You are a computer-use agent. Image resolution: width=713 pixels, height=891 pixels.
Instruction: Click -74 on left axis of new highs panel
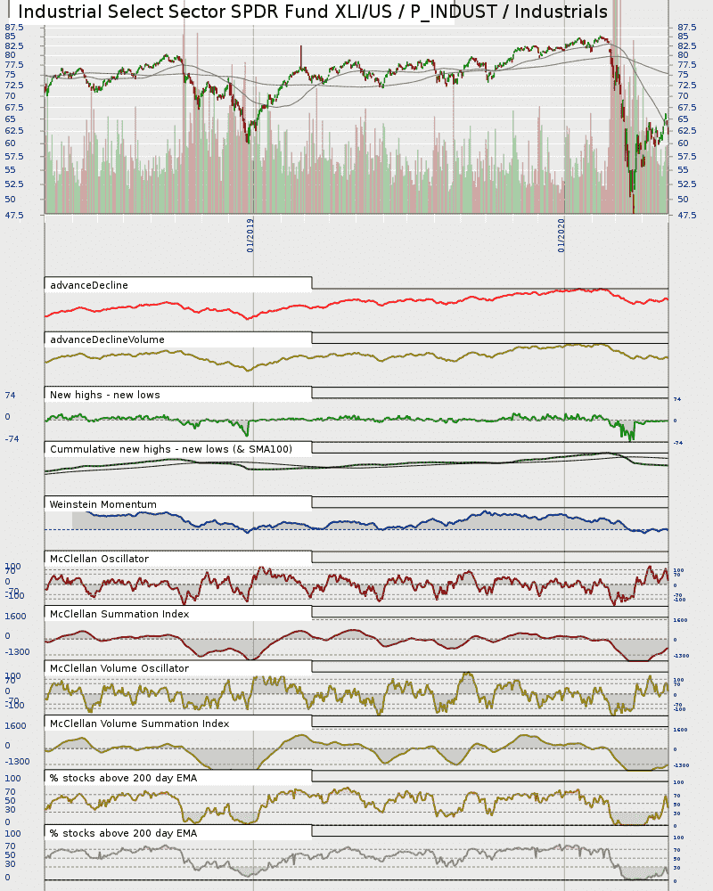[12, 439]
